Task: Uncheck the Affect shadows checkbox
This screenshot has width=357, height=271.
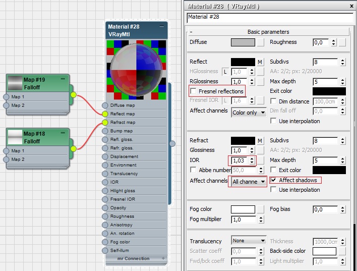Action: pos(273,180)
